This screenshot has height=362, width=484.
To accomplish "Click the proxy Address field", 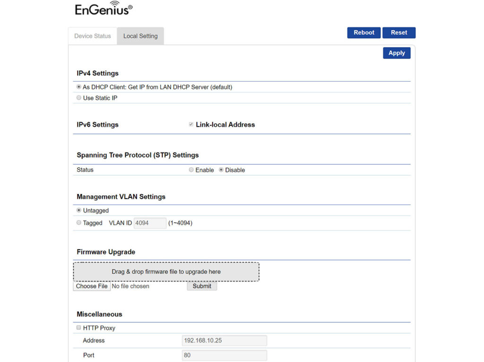I will (224, 340).
